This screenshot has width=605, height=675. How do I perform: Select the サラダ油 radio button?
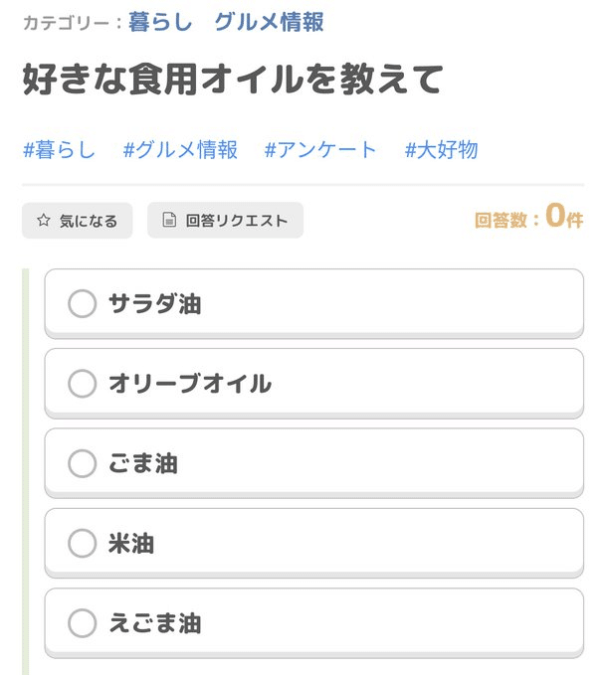[82, 303]
